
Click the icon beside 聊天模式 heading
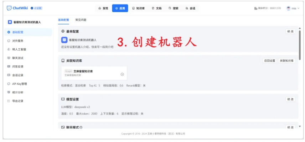click(63, 127)
